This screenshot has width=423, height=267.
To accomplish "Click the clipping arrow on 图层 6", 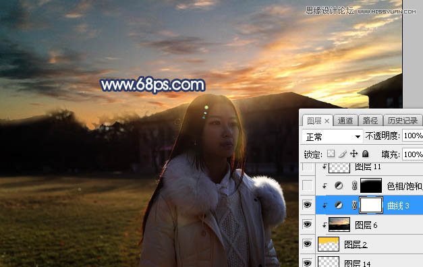I will point(325,225).
